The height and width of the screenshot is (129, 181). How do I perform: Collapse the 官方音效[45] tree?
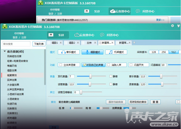[5, 51]
